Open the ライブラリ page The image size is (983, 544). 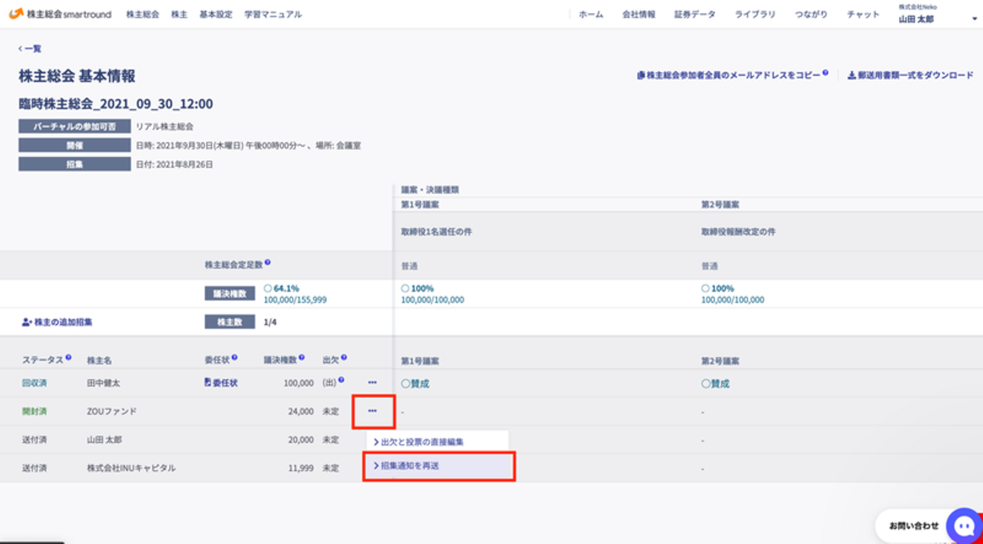(755, 14)
